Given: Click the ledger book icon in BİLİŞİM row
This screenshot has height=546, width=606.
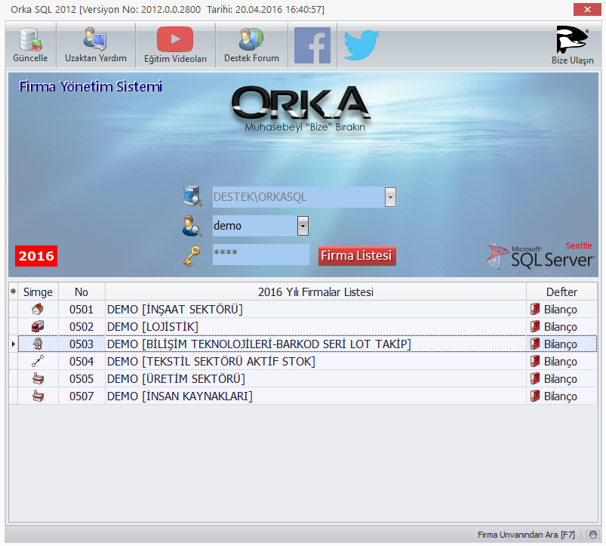Looking at the screenshot, I should [535, 344].
